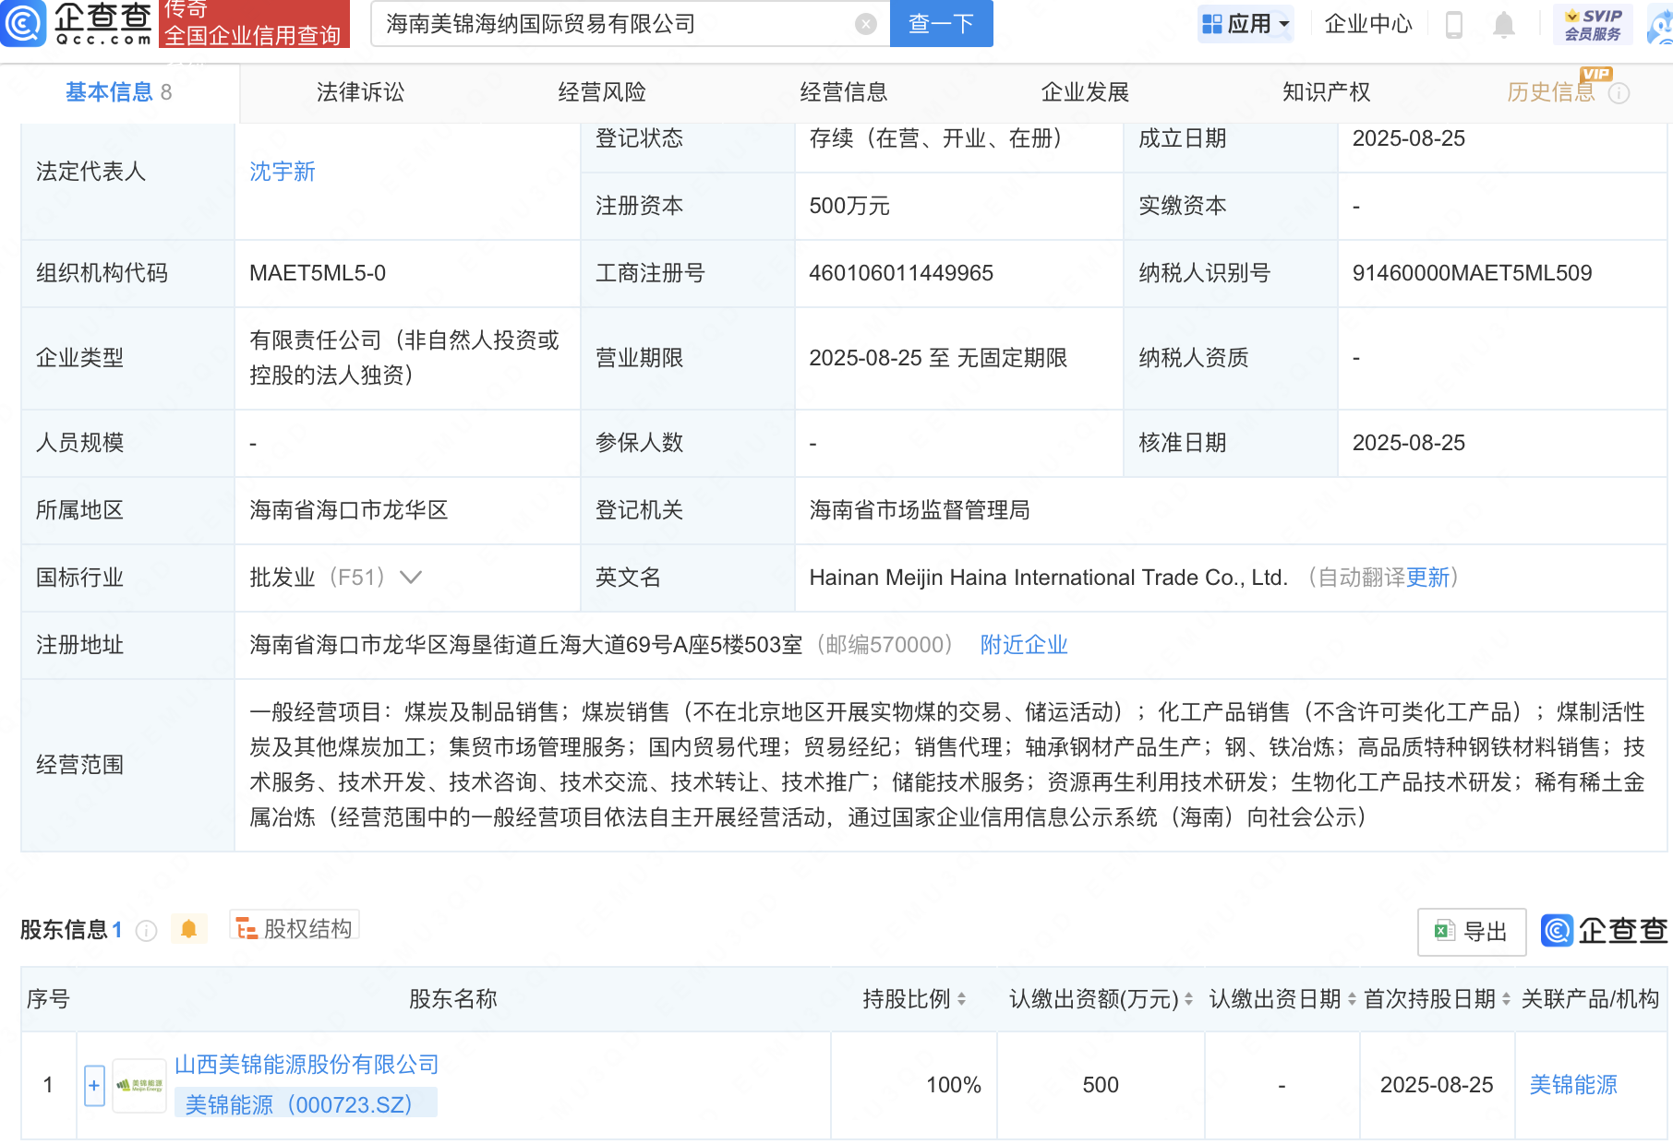
Task: Click the 海南省海口市龙华区 region value
Action: pos(349,510)
